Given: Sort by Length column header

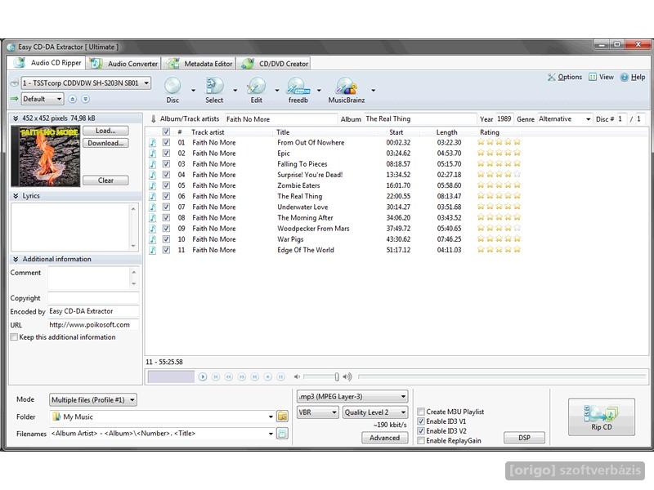Looking at the screenshot, I should [446, 132].
